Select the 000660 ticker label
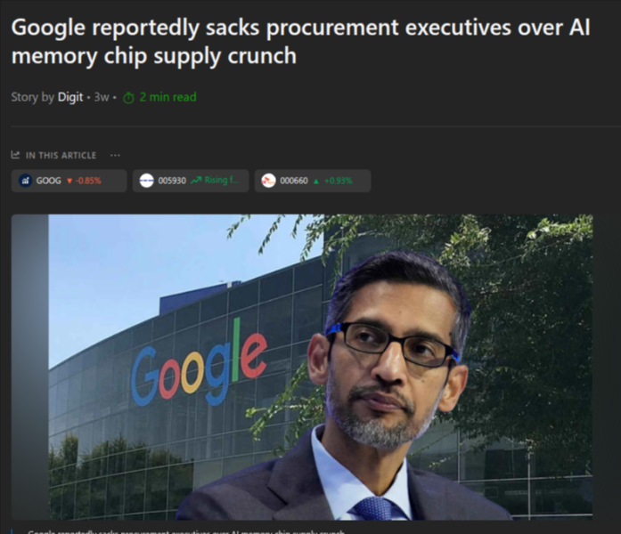621x534 pixels. 294,181
